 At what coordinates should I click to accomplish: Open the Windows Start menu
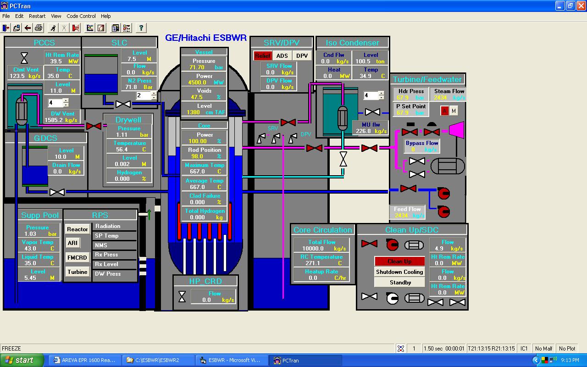[x=22, y=360]
